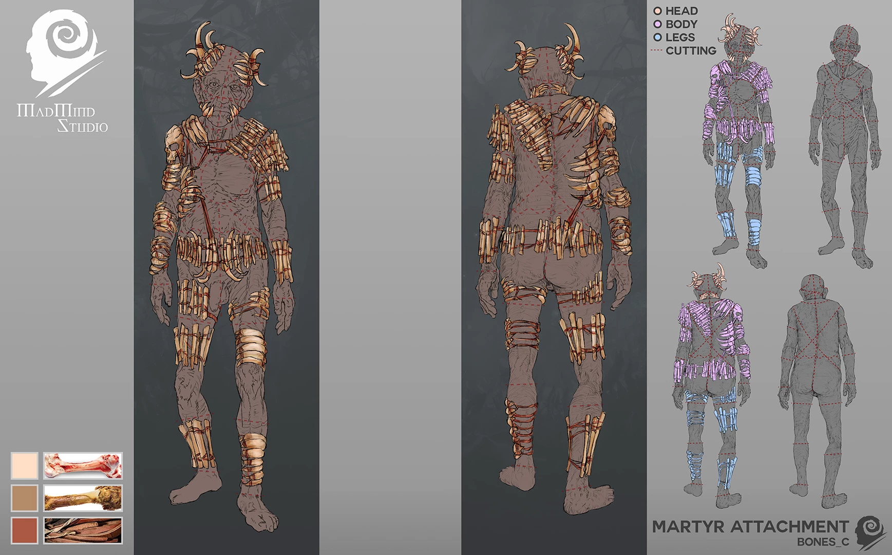Click the MadMind Studio text under logo
Image resolution: width=892 pixels, height=555 pixels.
coord(63,119)
